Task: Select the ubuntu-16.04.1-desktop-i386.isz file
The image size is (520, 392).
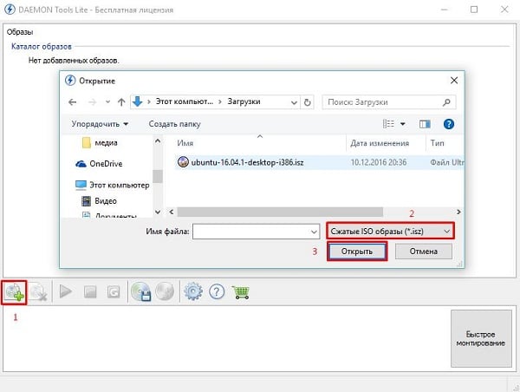Action: (x=248, y=161)
